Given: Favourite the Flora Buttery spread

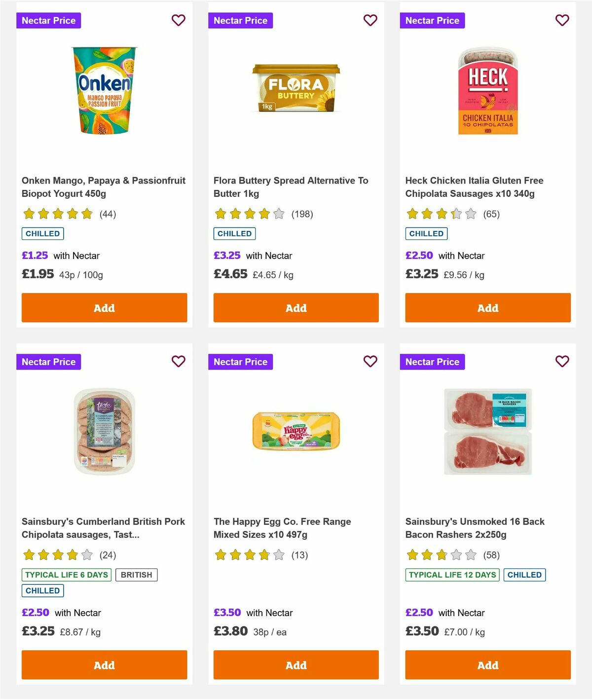Looking at the screenshot, I should [x=370, y=20].
